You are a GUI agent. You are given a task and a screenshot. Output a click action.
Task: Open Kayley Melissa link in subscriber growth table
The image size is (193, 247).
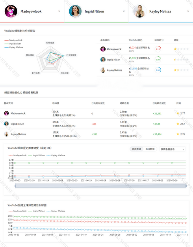coord(18,135)
